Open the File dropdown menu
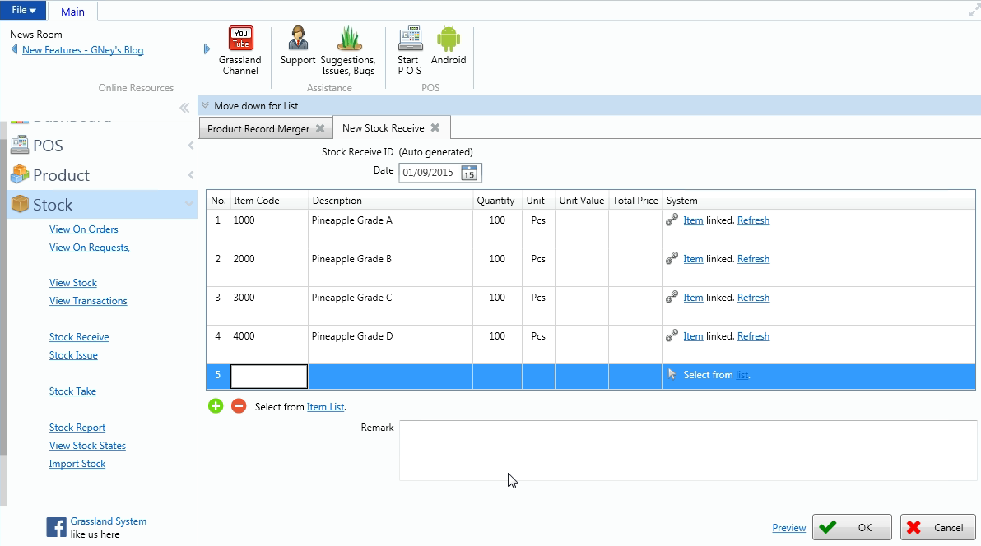 23,11
